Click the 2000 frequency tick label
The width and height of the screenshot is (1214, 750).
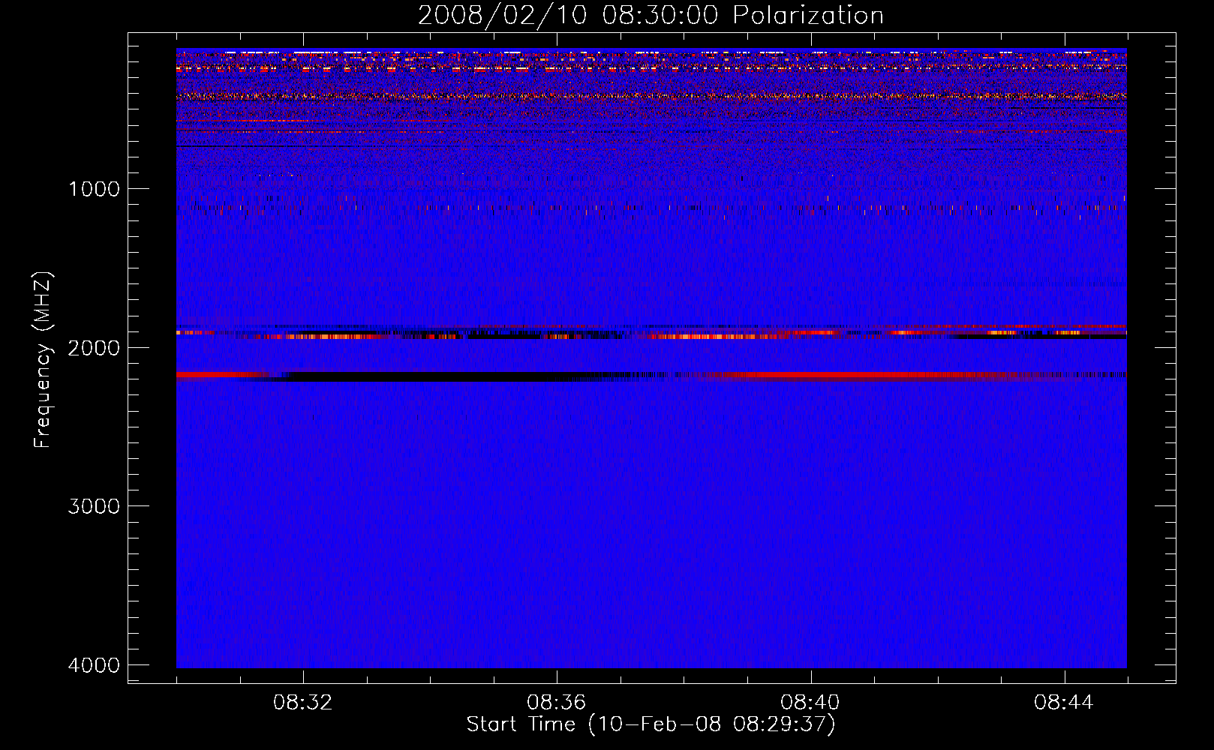(x=95, y=348)
